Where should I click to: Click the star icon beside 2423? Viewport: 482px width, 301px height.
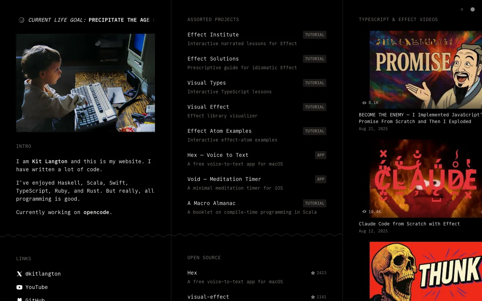(313, 273)
